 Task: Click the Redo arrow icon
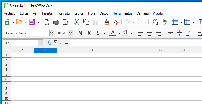(139, 22)
